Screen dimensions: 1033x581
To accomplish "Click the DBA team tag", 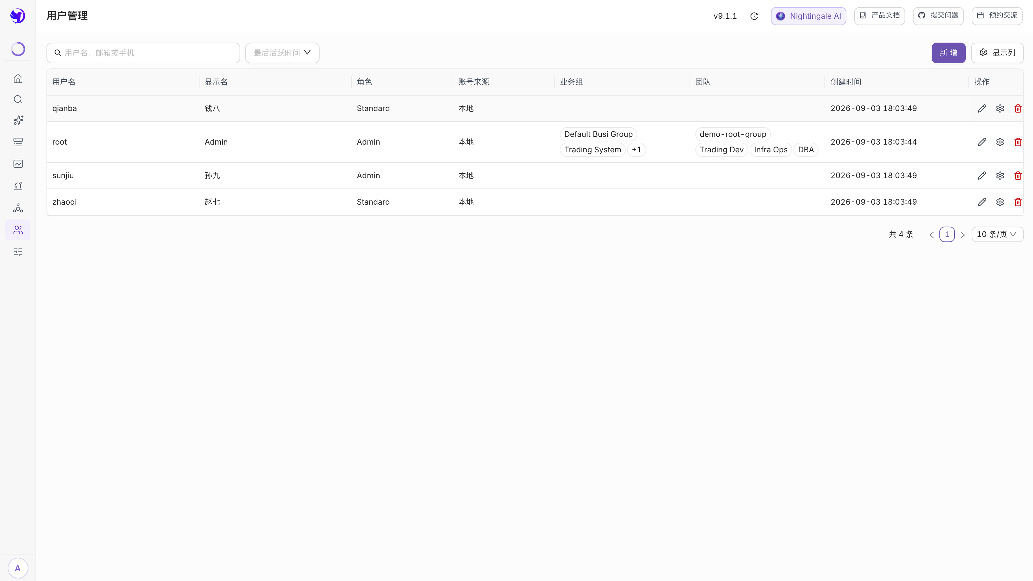I will coord(806,149).
